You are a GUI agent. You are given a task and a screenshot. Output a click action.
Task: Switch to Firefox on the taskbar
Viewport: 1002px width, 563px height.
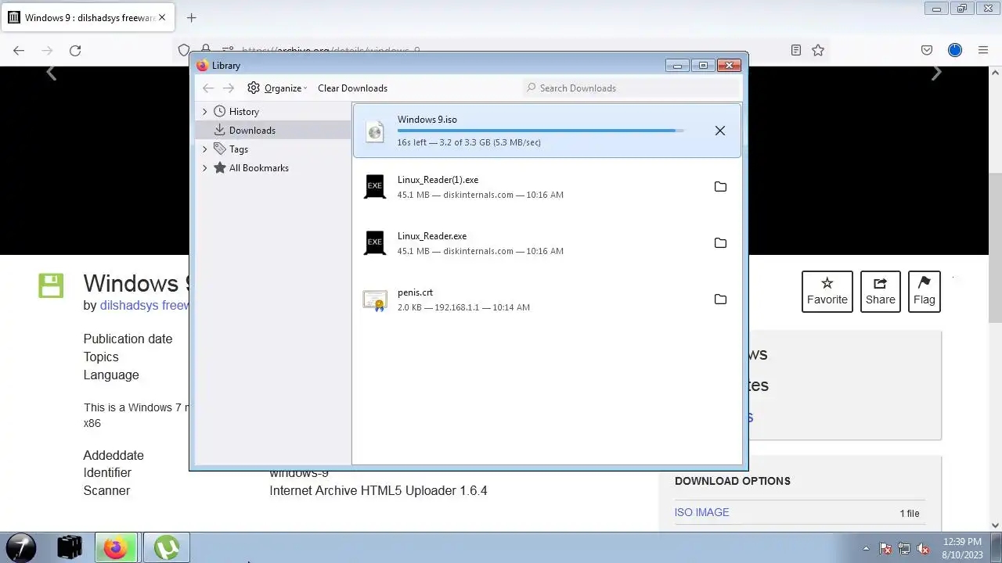click(x=116, y=547)
